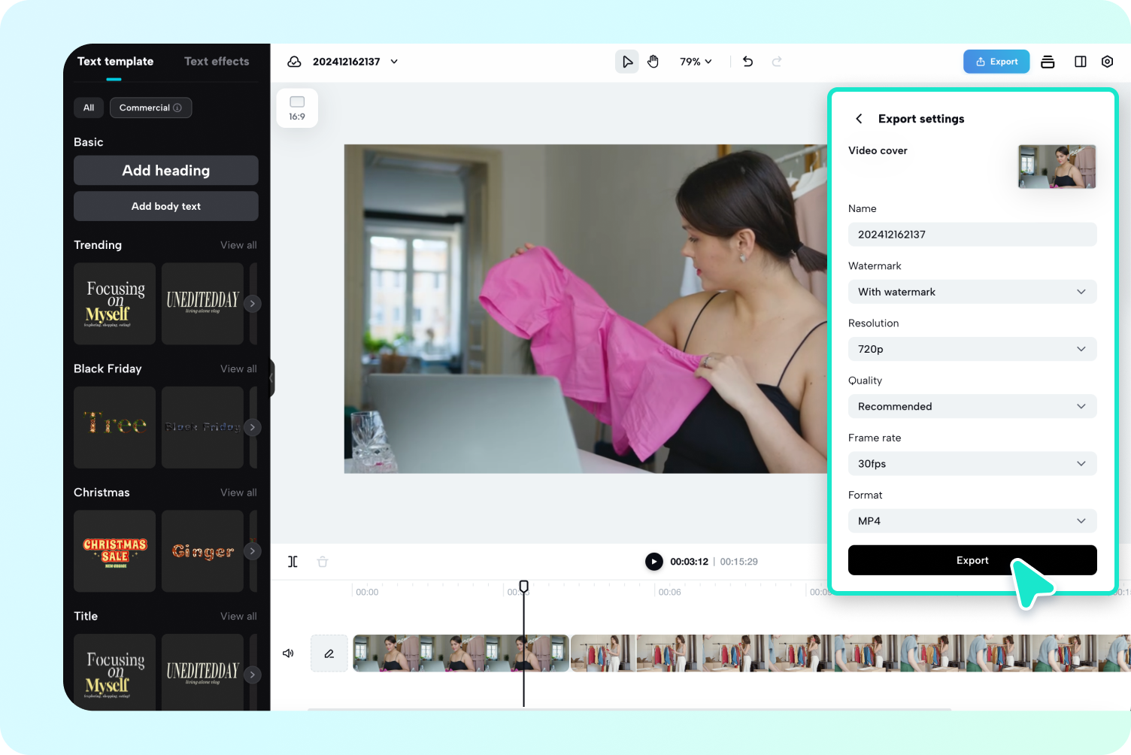Open the pencil edit tool on the timeline track

pos(329,653)
